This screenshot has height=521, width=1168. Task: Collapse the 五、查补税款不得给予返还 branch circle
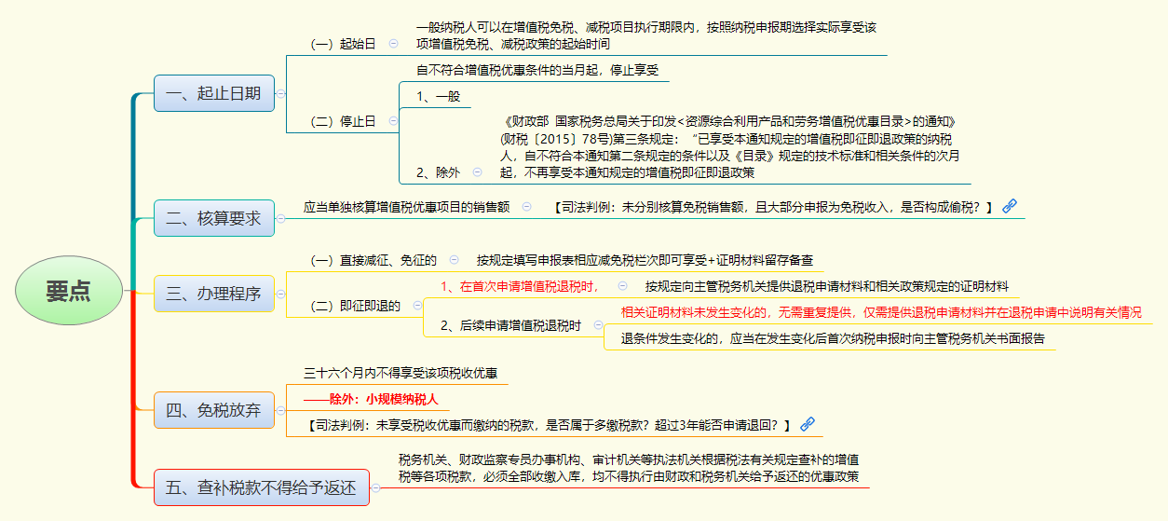(376, 487)
